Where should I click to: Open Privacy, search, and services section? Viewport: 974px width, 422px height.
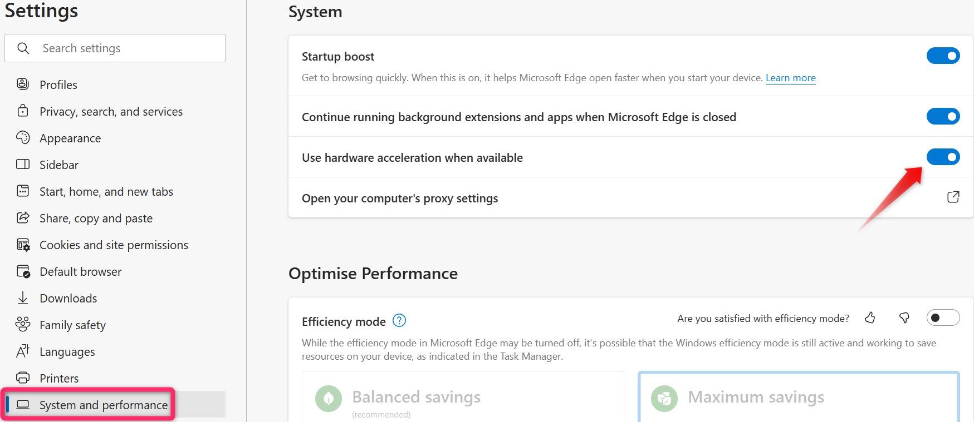[x=111, y=111]
